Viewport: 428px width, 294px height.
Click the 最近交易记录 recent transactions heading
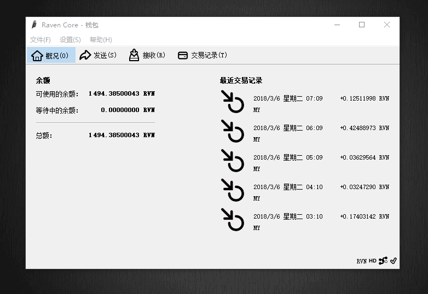pyautogui.click(x=241, y=80)
